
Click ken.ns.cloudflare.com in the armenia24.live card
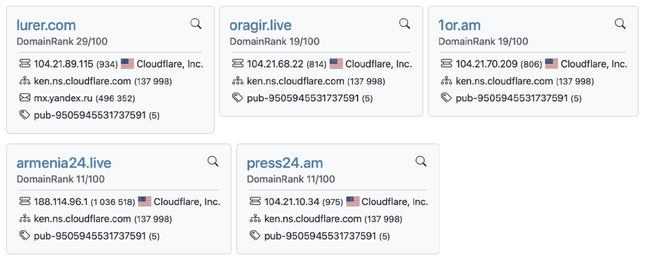coord(82,219)
